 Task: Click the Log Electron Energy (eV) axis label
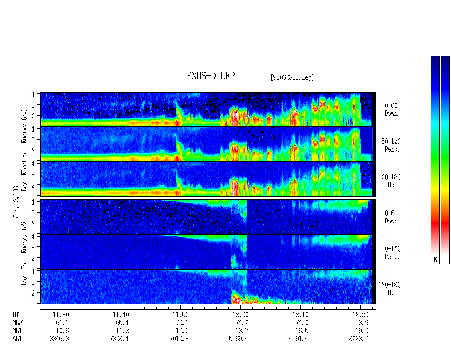24,150
